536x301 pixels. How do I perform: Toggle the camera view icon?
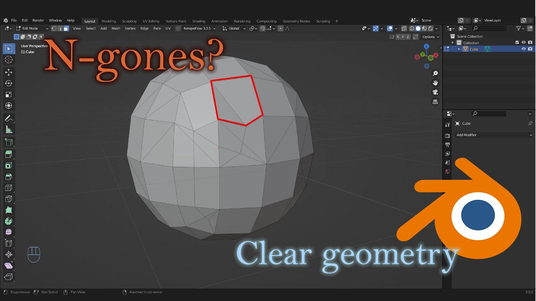[x=435, y=92]
